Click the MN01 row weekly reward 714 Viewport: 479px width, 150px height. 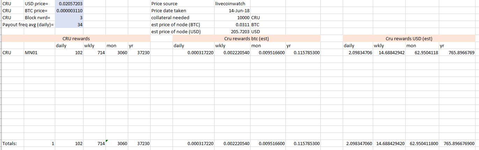tap(95, 52)
